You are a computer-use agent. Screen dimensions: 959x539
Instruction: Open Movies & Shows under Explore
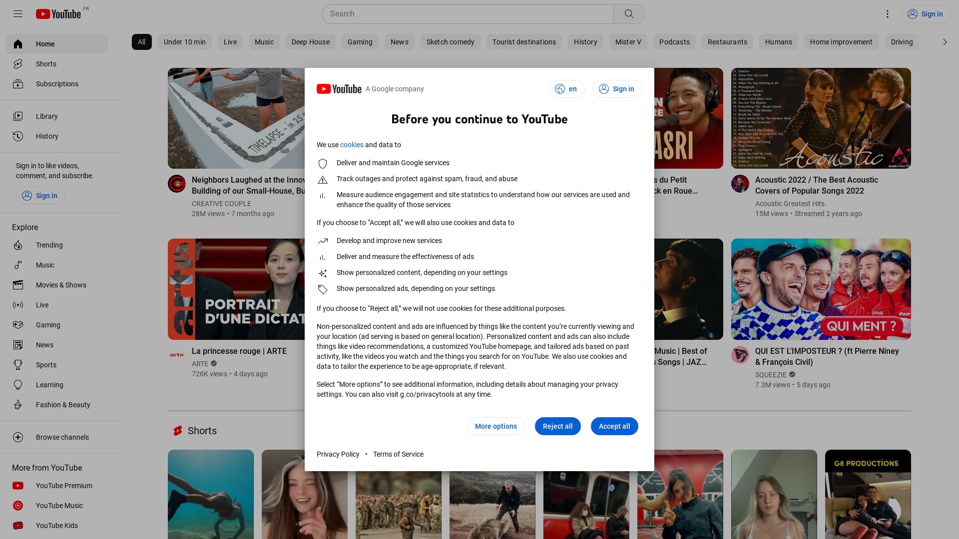(x=57, y=285)
